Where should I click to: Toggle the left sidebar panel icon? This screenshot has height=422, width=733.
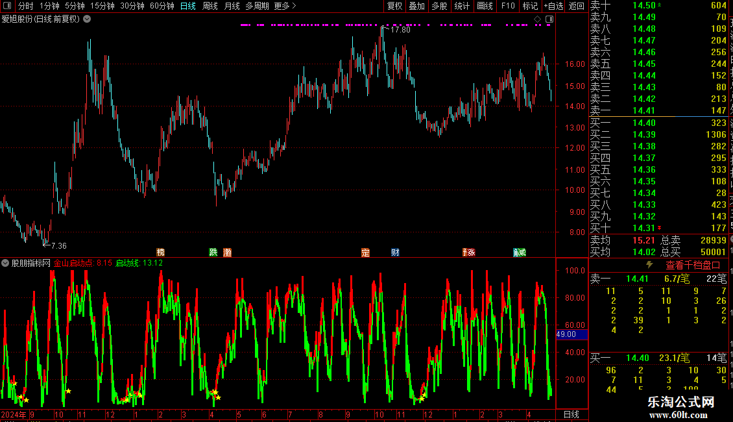7,6
